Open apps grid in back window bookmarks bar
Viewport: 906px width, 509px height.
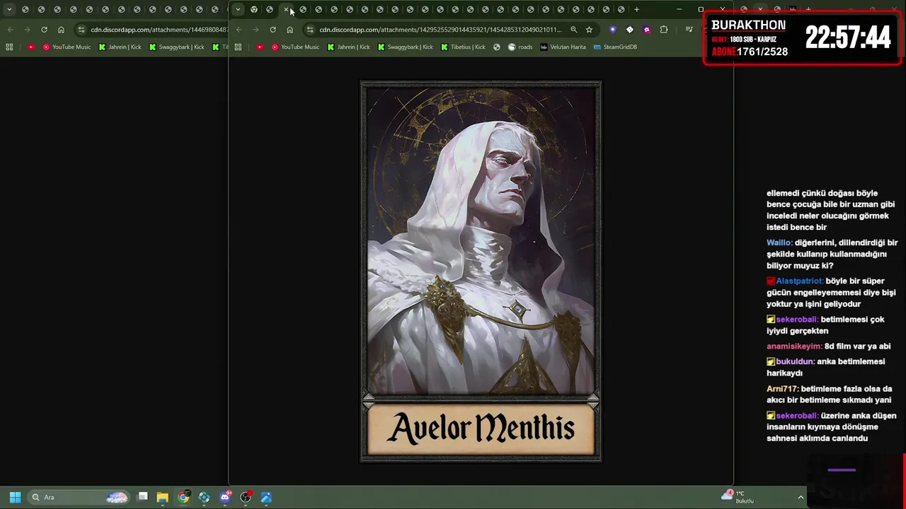pyautogui.click(x=9, y=47)
